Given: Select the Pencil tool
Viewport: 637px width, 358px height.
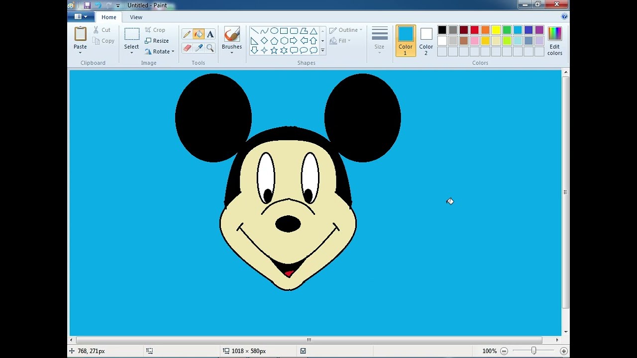Looking at the screenshot, I should click(x=187, y=34).
